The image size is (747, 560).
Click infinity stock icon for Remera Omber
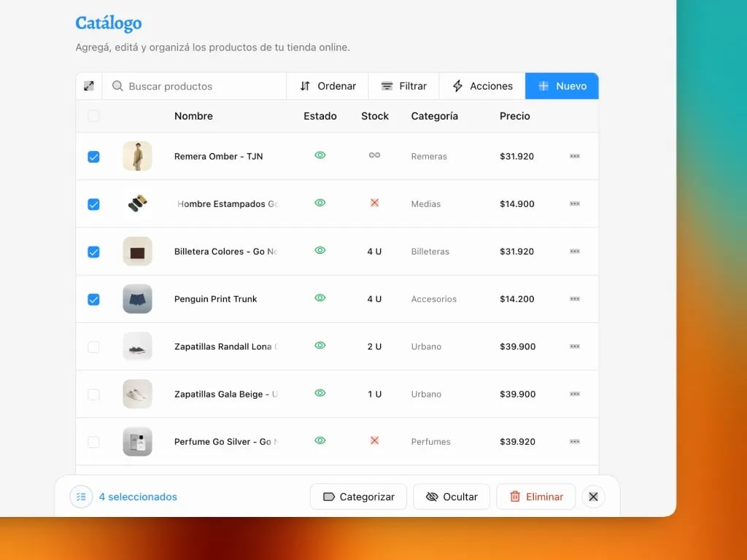[x=374, y=155]
